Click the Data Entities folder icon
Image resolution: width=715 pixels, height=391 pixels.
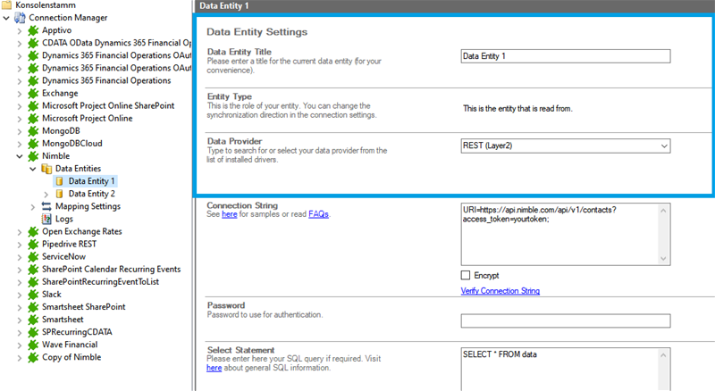pos(46,169)
